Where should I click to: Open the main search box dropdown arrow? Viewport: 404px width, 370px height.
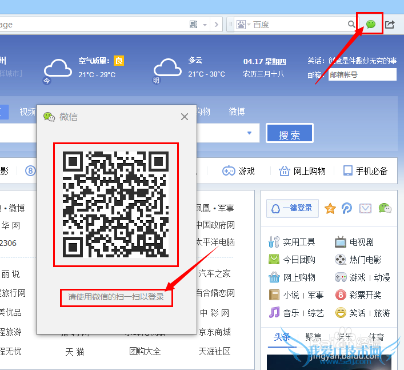tap(249, 133)
